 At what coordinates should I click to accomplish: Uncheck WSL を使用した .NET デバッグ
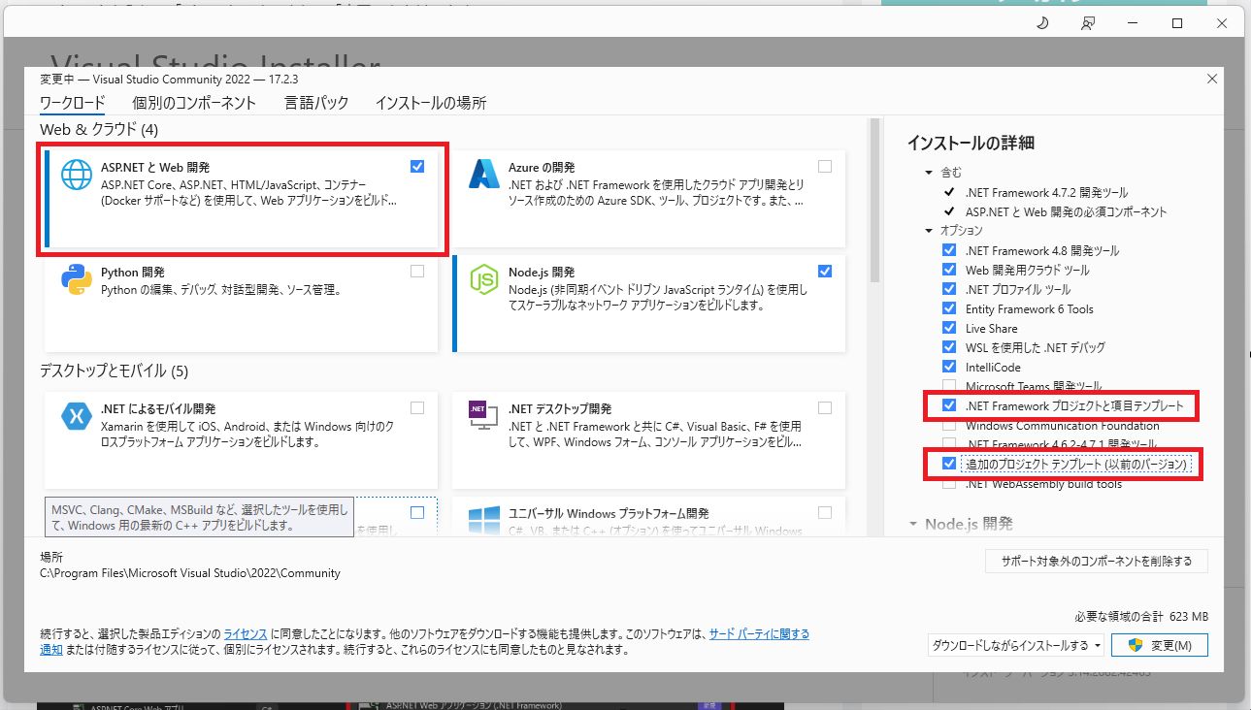(x=949, y=347)
